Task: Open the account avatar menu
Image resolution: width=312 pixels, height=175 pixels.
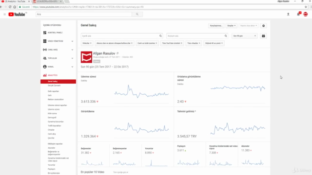Action: (x=306, y=14)
